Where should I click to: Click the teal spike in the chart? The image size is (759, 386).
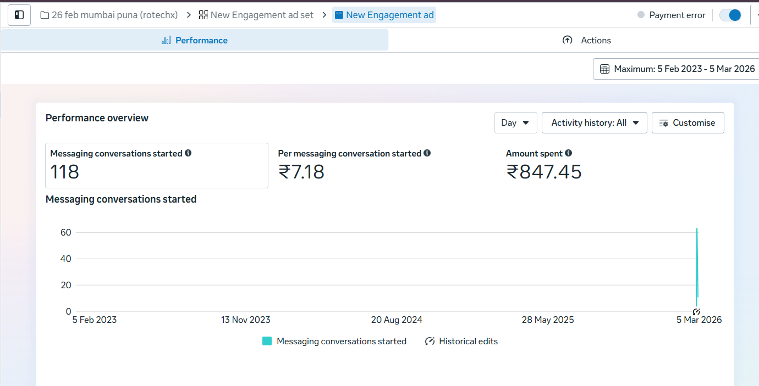pyautogui.click(x=697, y=266)
